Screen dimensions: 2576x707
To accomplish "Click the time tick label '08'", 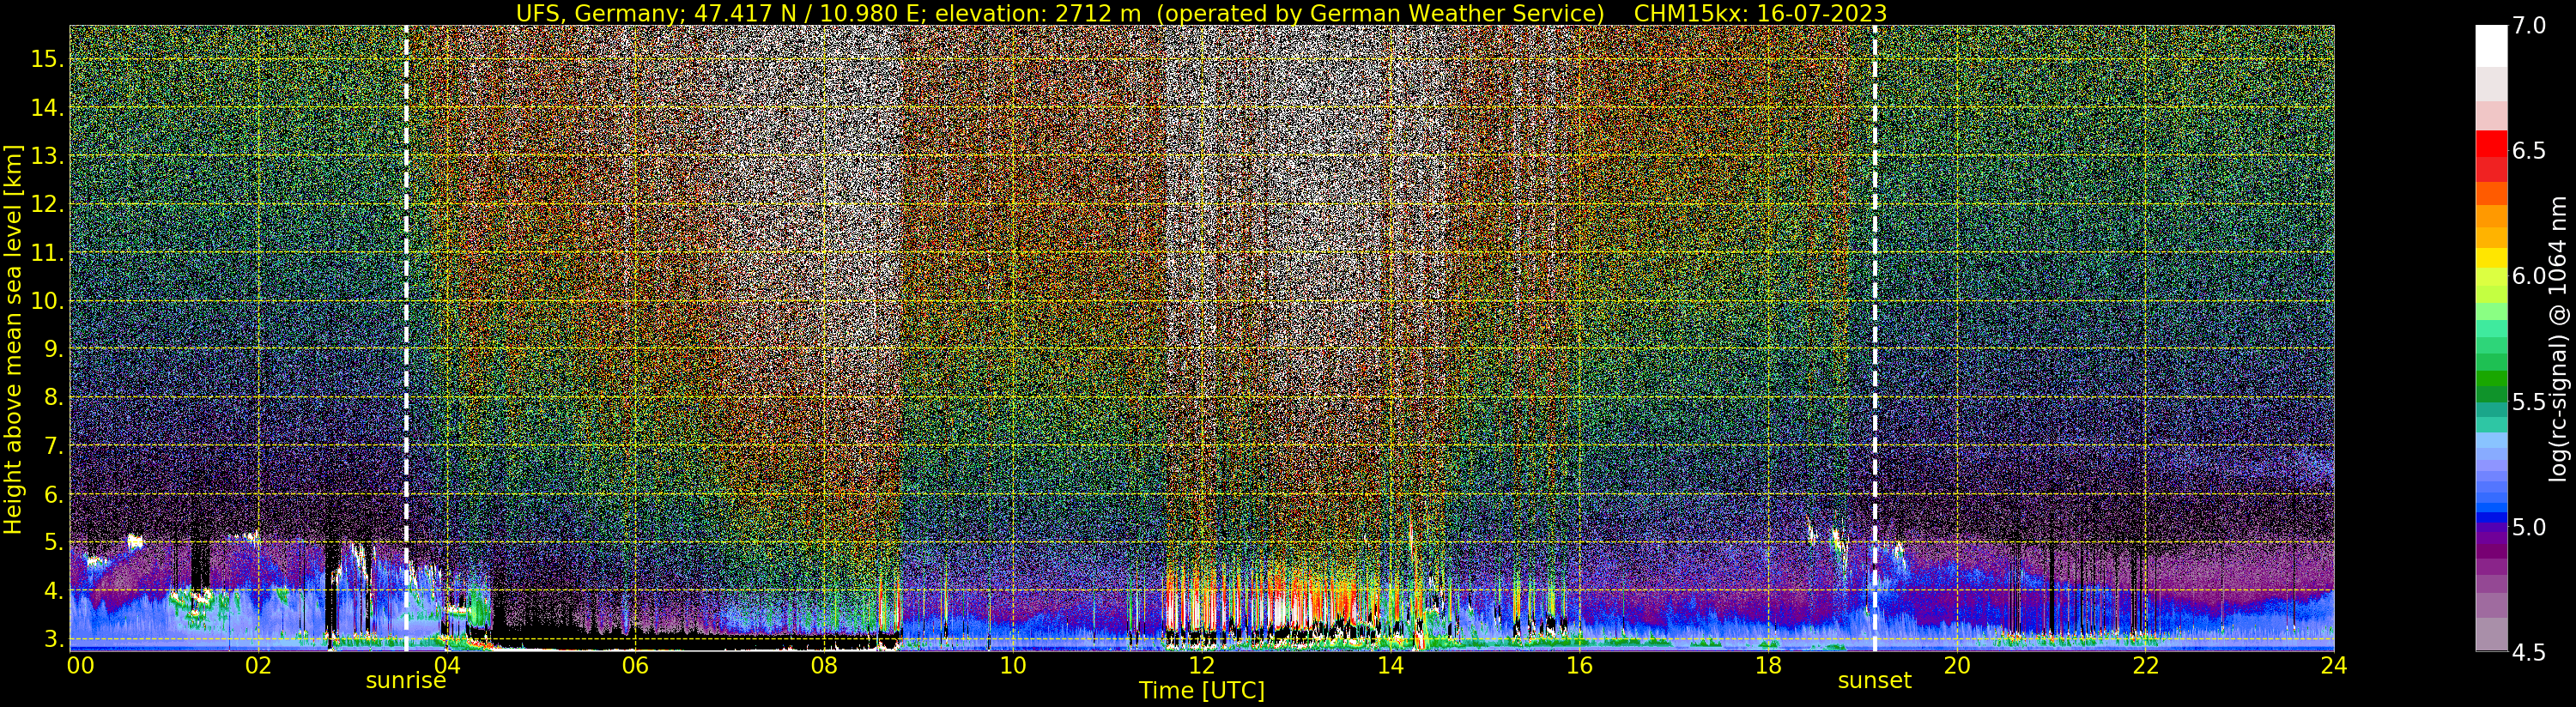I will (824, 665).
